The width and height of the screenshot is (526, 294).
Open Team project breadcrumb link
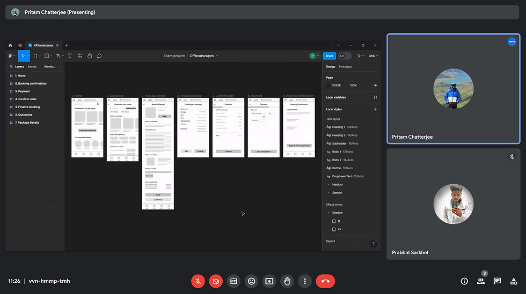pyautogui.click(x=174, y=56)
